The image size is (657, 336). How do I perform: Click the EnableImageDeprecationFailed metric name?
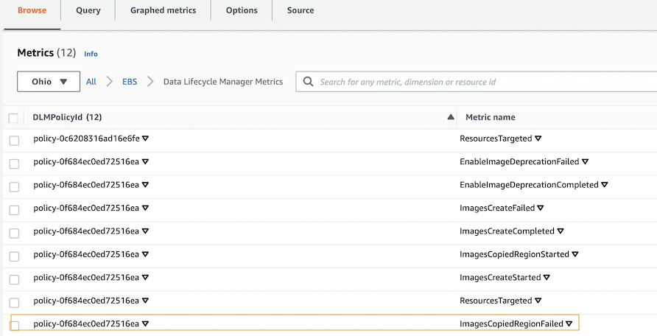pos(519,161)
